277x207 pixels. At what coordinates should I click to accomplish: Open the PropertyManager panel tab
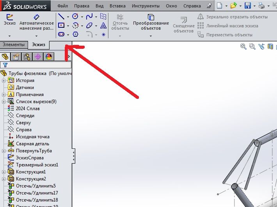tap(16, 57)
